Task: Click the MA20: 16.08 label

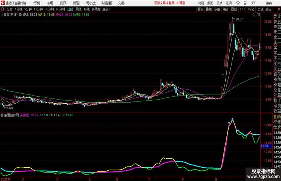Action: [64, 15]
